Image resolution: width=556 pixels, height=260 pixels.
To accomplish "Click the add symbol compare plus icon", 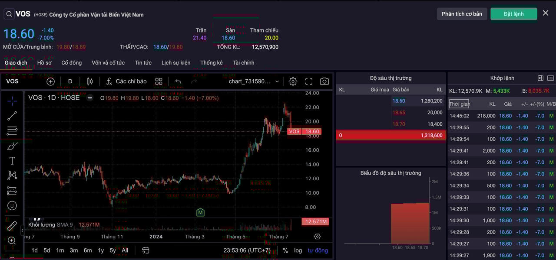I will [x=50, y=81].
